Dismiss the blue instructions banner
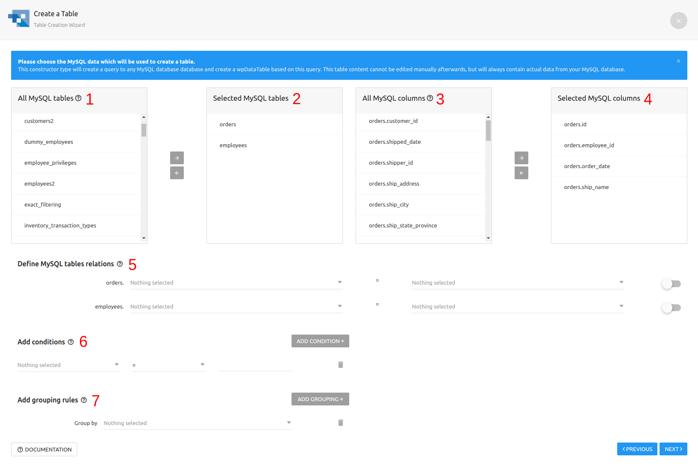 coord(678,61)
